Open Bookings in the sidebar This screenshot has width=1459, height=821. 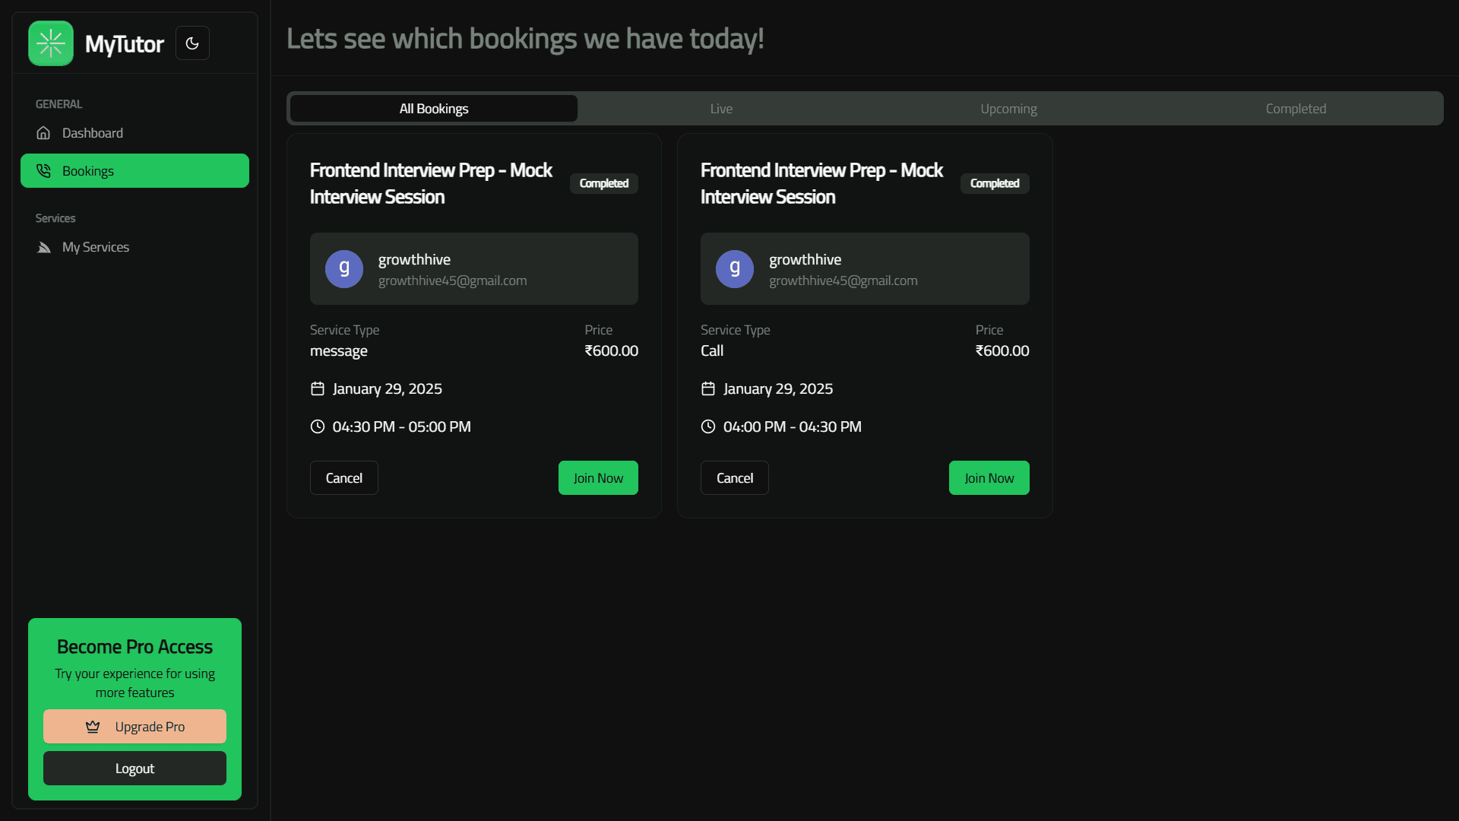coord(135,171)
